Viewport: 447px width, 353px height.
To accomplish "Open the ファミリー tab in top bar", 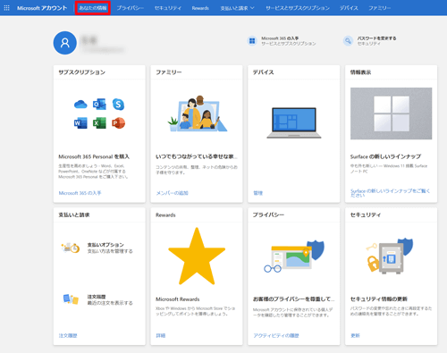I will pos(379,8).
